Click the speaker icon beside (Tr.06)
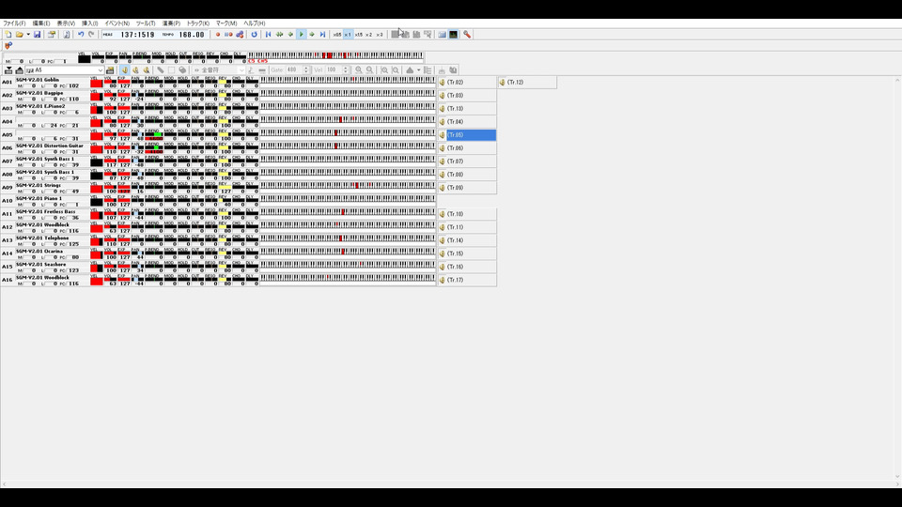 tap(442, 148)
